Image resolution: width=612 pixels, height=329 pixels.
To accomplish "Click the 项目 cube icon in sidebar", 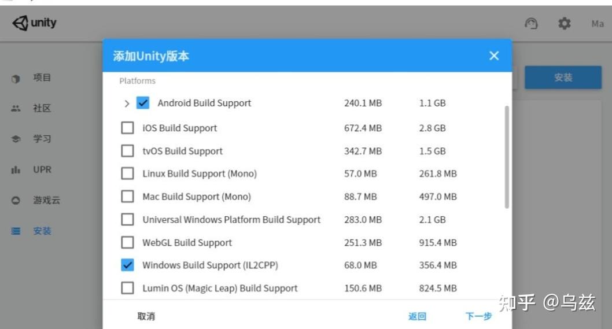I will click(x=16, y=78).
